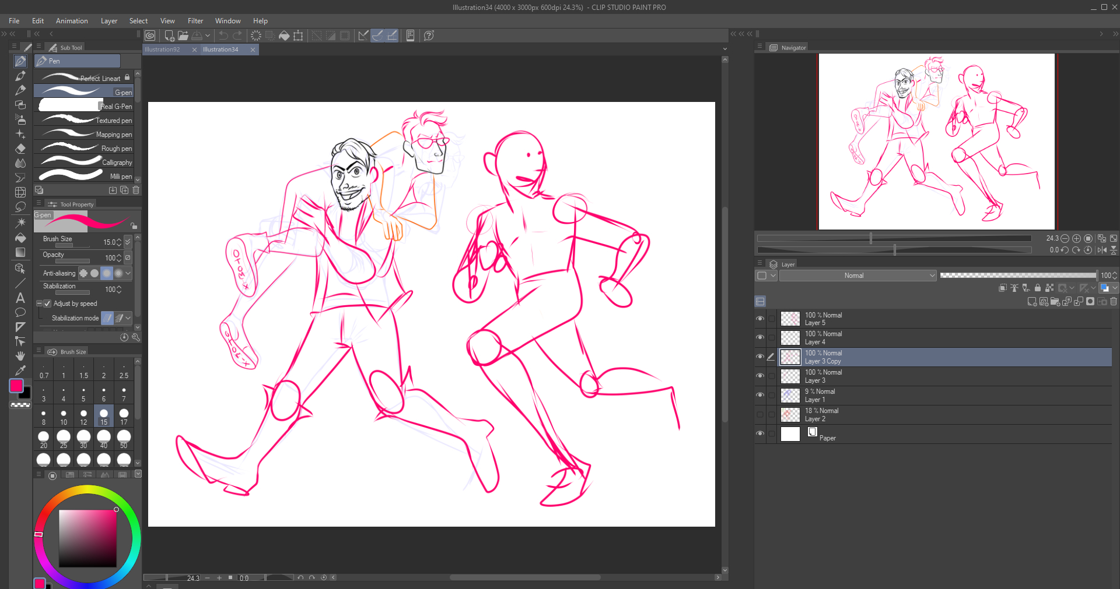Click the Undo arrow icon
Viewport: 1120px width, 589px height.
[223, 36]
